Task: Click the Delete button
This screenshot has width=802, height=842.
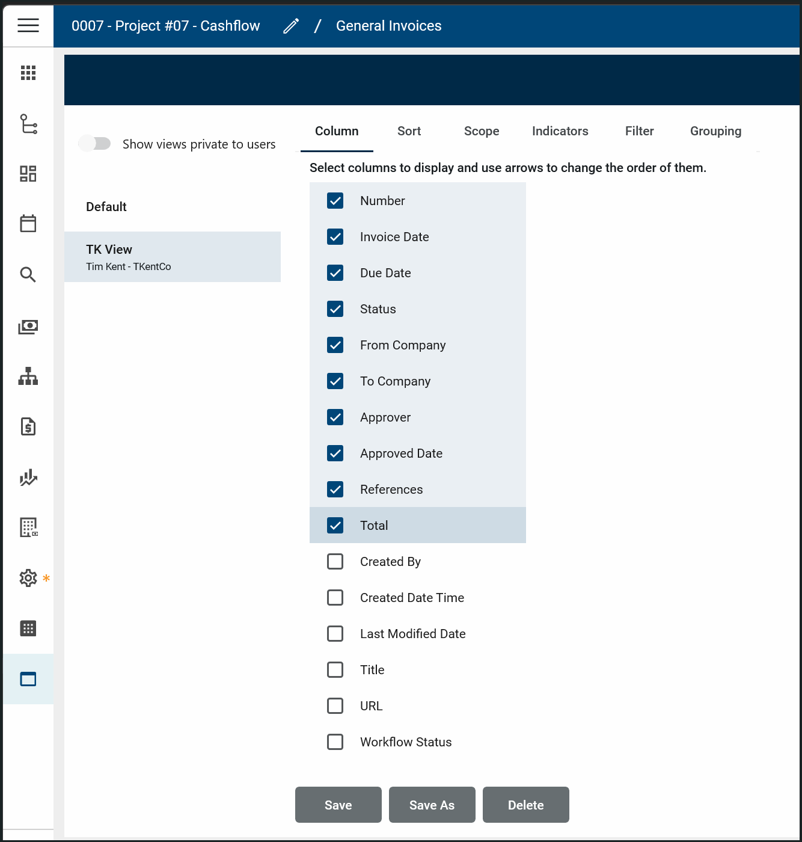Action: (525, 805)
